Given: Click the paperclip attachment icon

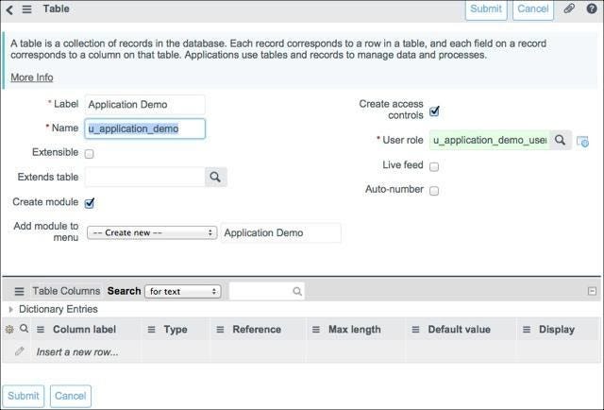Looking at the screenshot, I should (x=569, y=9).
